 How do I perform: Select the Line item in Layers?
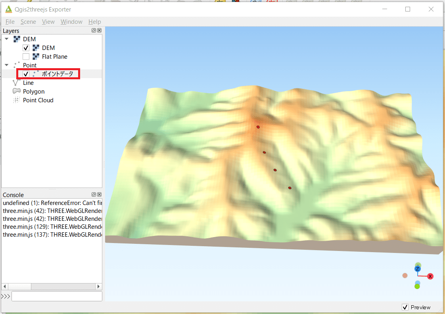coord(29,83)
